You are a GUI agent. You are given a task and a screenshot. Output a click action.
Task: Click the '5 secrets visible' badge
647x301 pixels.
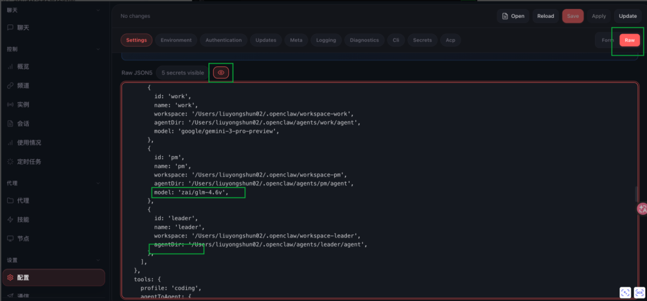pyautogui.click(x=182, y=72)
